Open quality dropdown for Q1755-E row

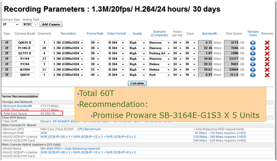pyautogui.click(x=137, y=53)
